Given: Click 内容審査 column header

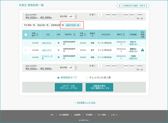Looking at the screenshot, I should click(133, 34).
